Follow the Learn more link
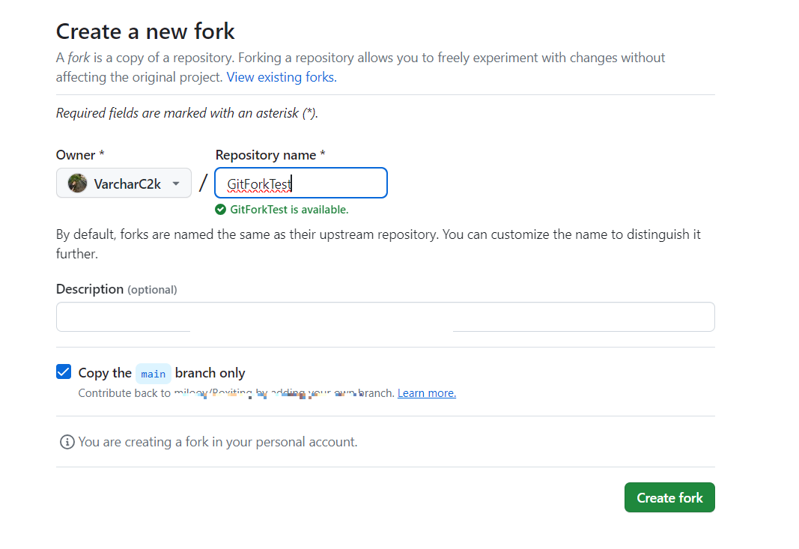 tap(426, 393)
